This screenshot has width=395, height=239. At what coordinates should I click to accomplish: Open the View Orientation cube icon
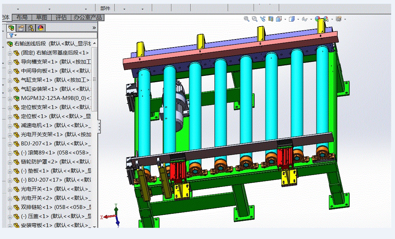coord(279,19)
